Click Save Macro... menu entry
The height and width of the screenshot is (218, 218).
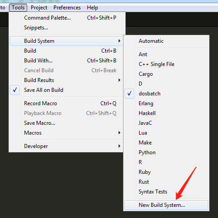pos(66,123)
